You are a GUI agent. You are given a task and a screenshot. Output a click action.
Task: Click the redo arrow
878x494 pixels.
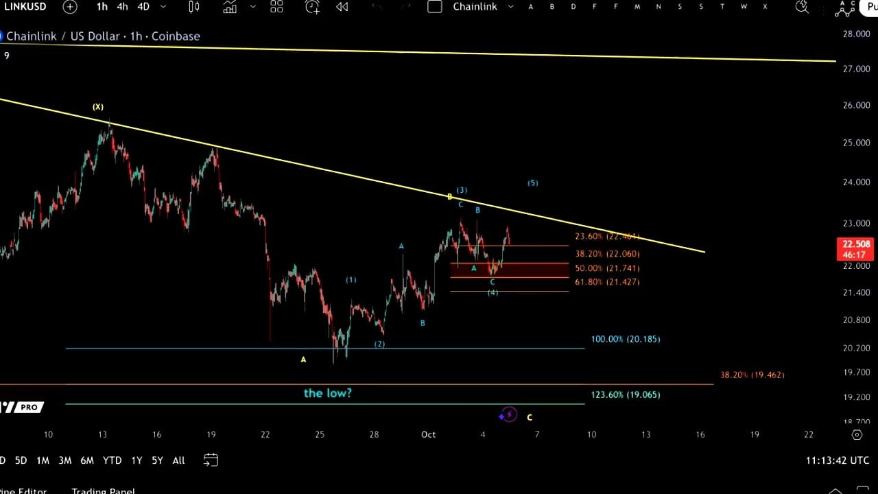click(x=405, y=7)
